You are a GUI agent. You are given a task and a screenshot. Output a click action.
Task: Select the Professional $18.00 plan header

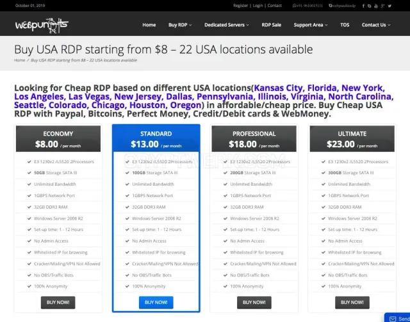pos(254,139)
